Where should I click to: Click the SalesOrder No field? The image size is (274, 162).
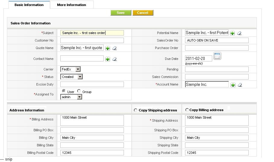tap(217, 40)
